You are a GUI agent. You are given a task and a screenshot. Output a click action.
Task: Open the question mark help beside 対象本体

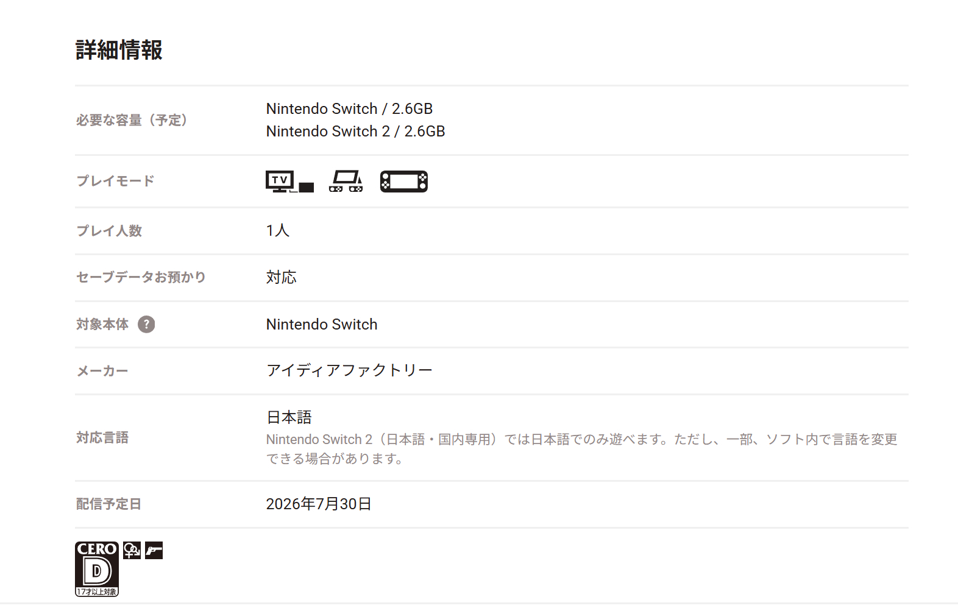(146, 325)
